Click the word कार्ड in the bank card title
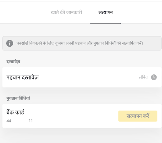The height and width of the screenshot is (143, 162). coord(20,112)
